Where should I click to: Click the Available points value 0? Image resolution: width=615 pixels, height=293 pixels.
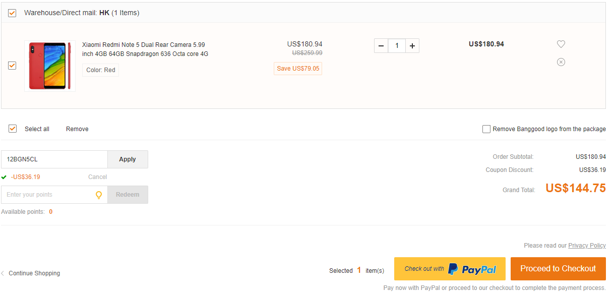[50, 212]
